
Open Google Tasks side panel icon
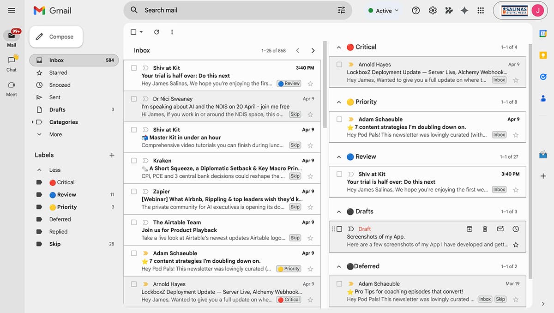coord(543,77)
